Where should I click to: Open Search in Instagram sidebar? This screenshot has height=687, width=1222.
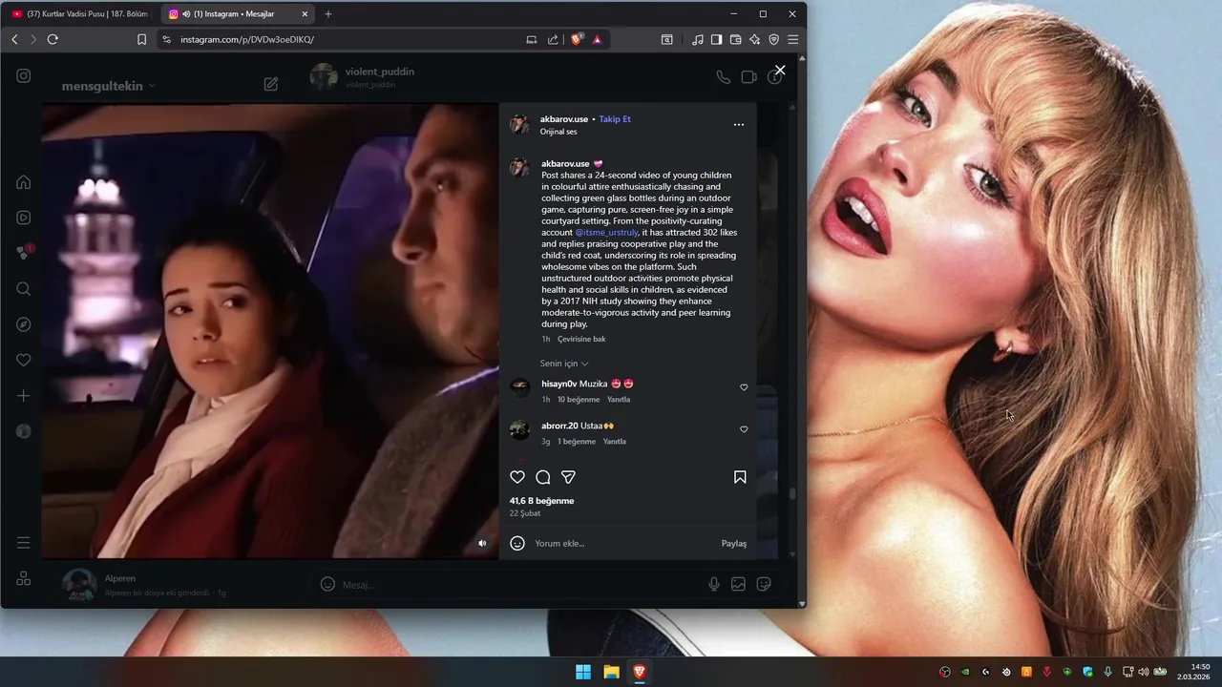tap(24, 289)
